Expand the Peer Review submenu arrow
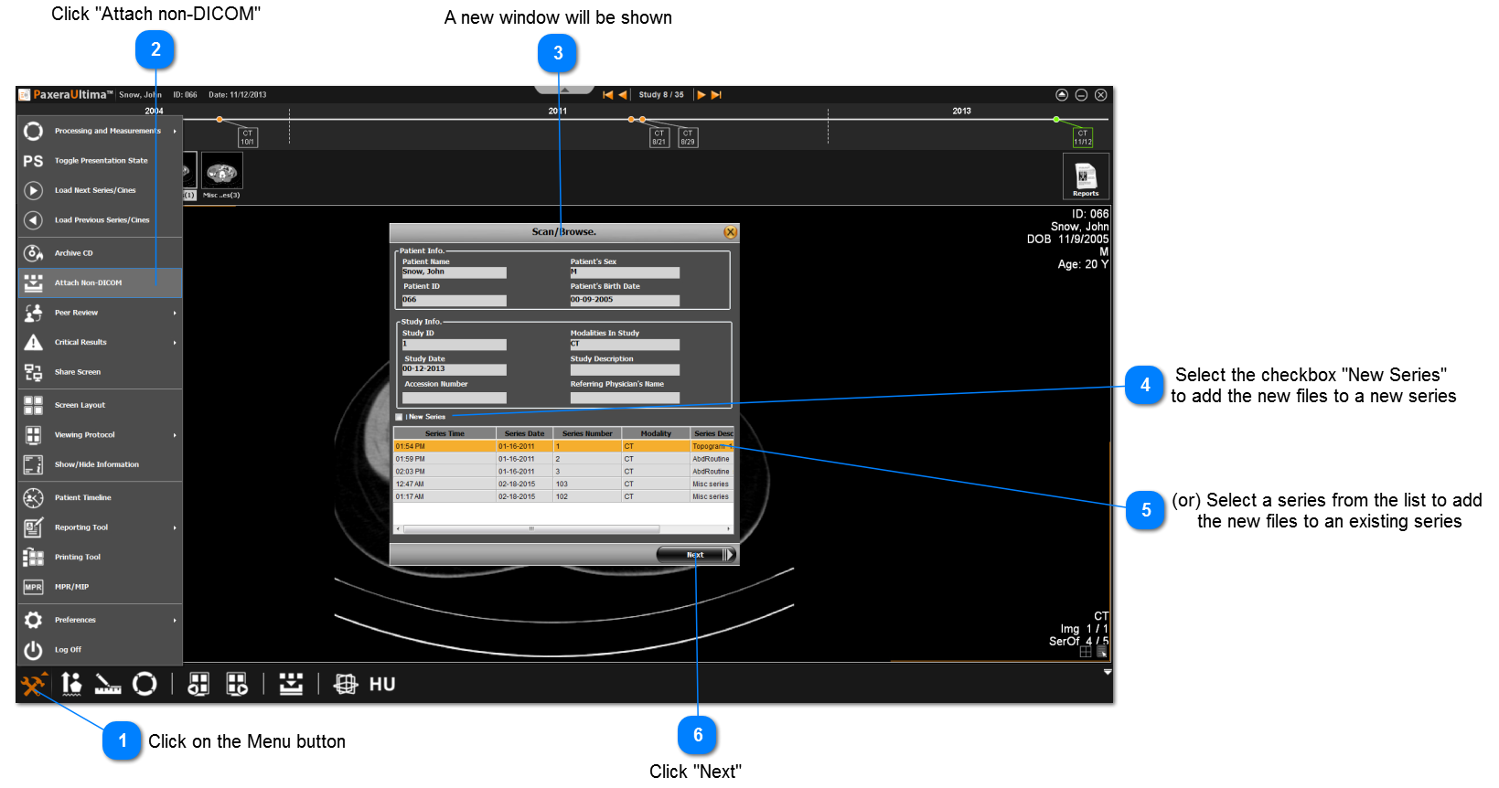This screenshot has width=1499, height=788. 175,313
